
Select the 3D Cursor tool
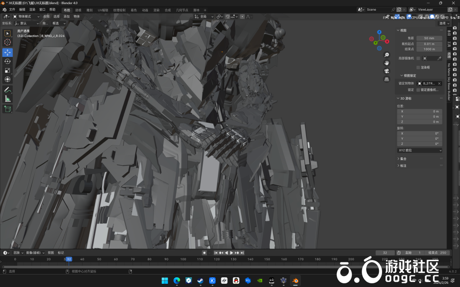click(7, 43)
